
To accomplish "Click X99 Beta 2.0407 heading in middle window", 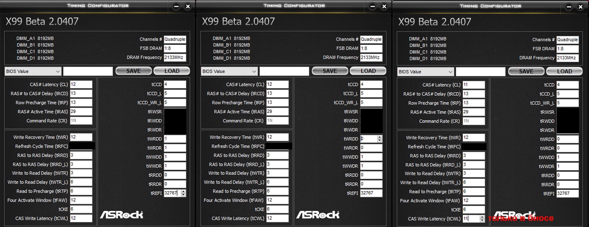I will tap(238, 21).
